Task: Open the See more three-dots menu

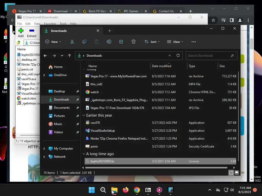Action: coord(194,42)
